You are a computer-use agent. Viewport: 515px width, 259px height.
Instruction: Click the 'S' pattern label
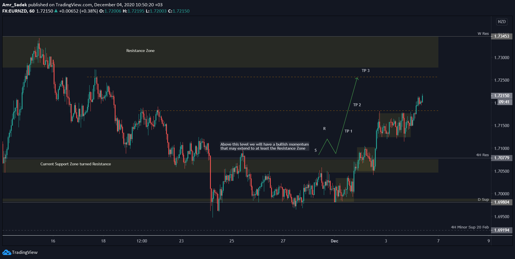(316, 150)
